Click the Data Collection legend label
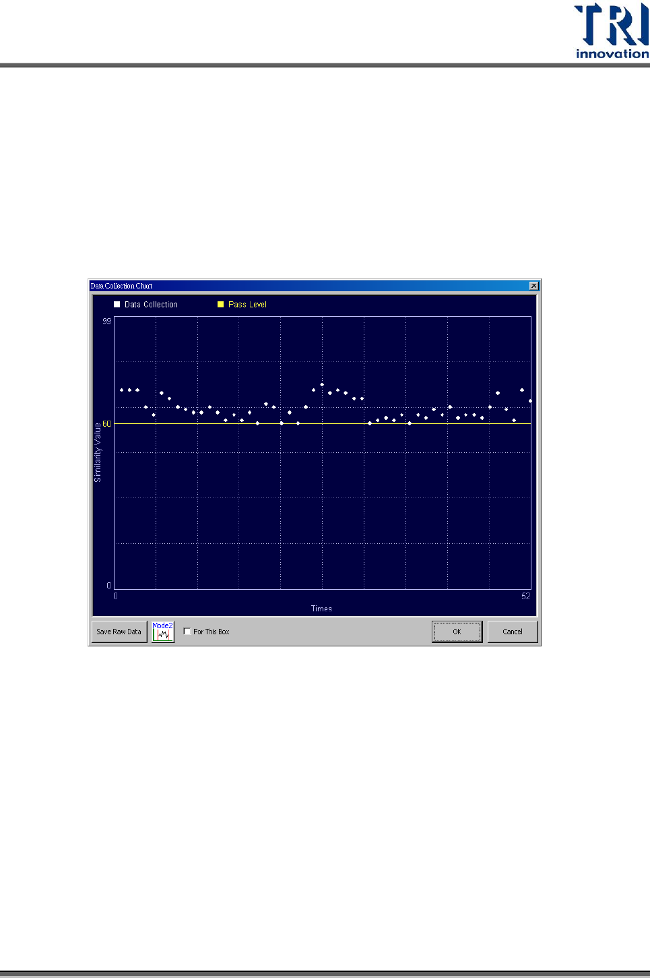This screenshot has height=978, width=650. coord(151,305)
